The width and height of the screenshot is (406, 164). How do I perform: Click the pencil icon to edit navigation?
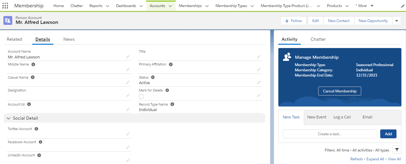pos(403,6)
